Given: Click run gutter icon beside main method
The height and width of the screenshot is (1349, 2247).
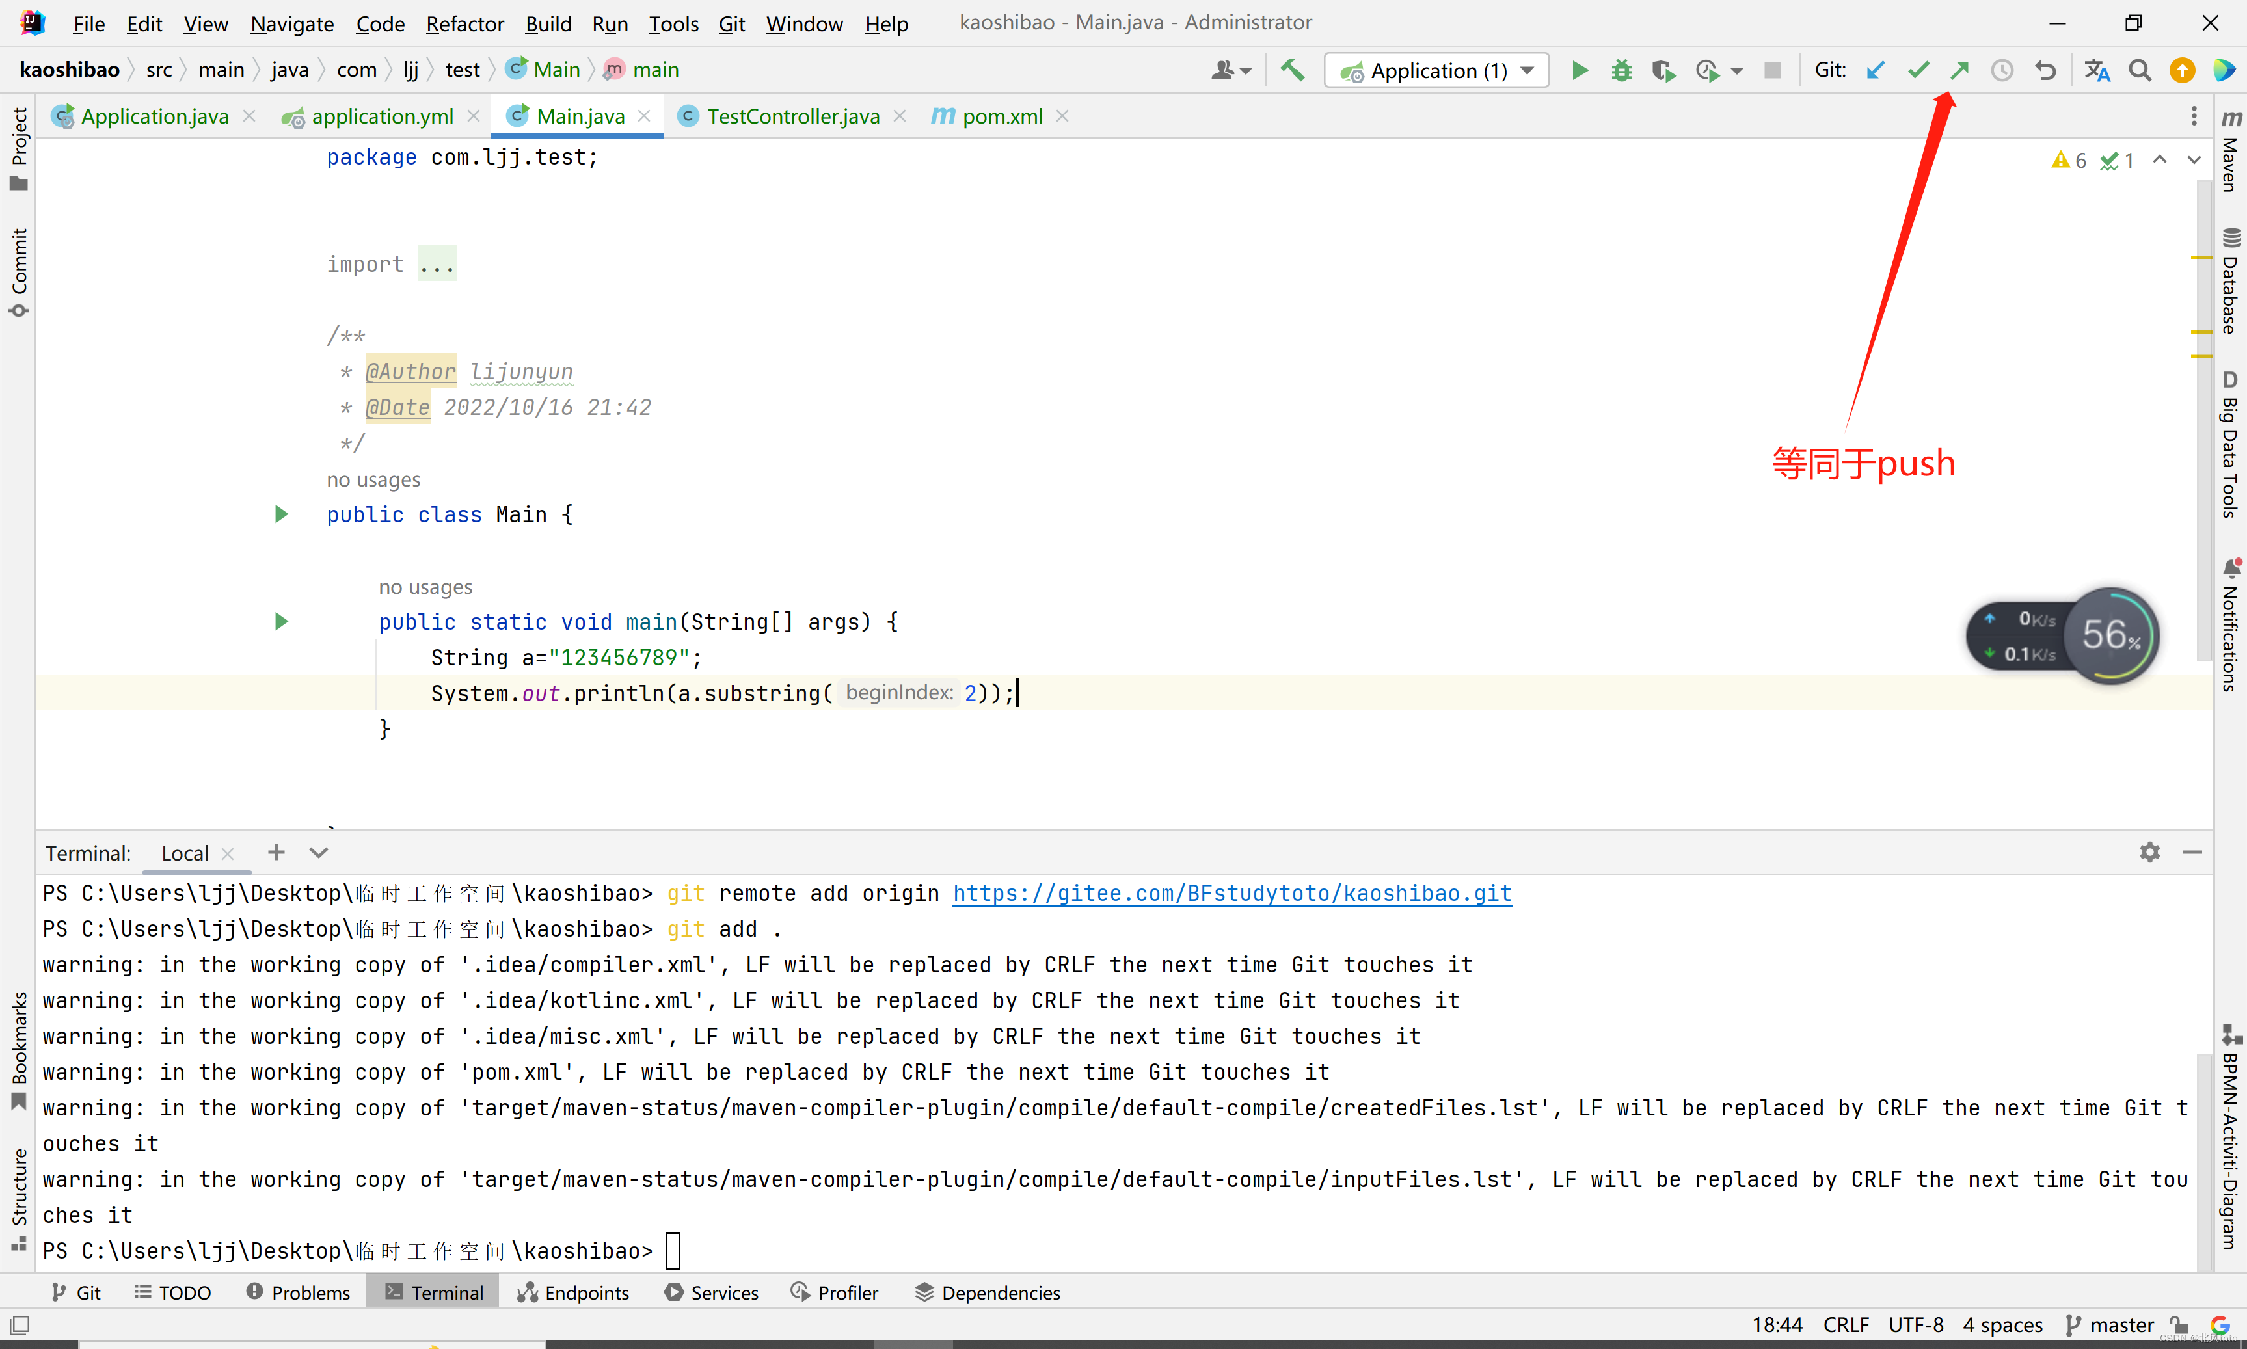Looking at the screenshot, I should (281, 622).
